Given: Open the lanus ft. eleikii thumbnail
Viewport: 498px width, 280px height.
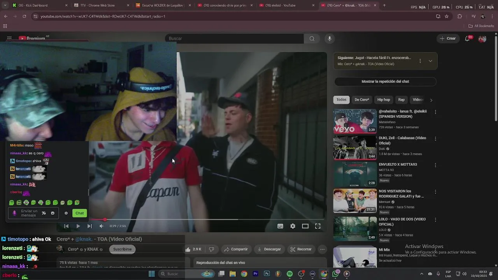Looking at the screenshot, I should click(x=355, y=121).
